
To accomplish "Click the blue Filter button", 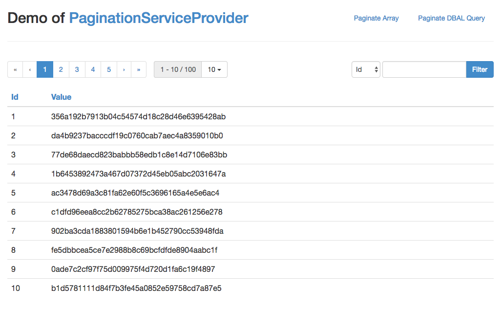I will point(480,69).
